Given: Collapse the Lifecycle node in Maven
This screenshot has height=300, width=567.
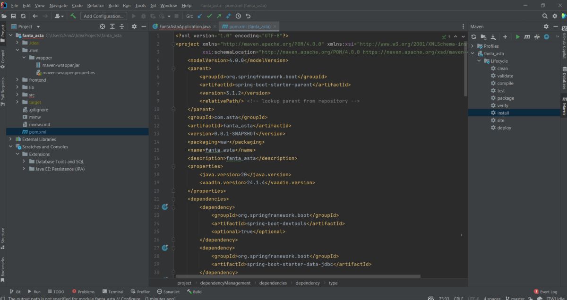Looking at the screenshot, I should coord(479,61).
